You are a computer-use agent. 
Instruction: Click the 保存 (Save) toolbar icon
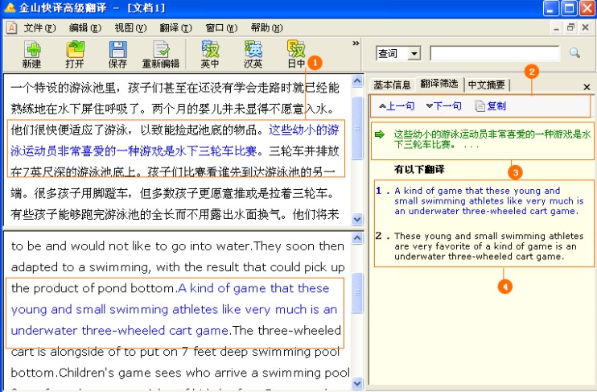click(x=117, y=53)
